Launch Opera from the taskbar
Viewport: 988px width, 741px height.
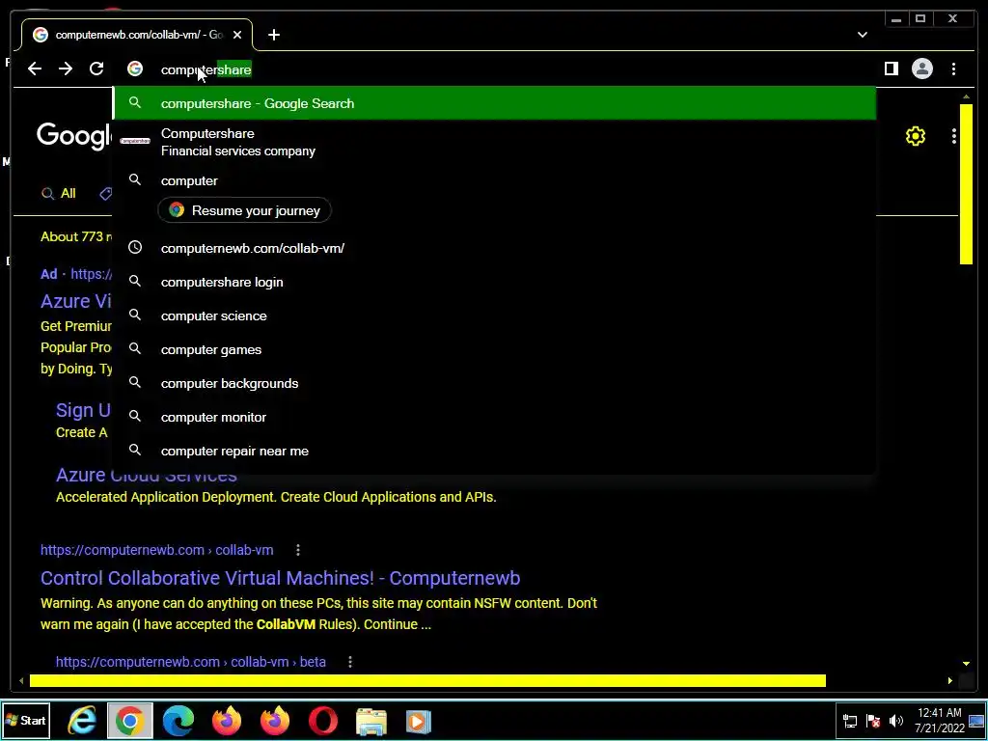coord(323,721)
